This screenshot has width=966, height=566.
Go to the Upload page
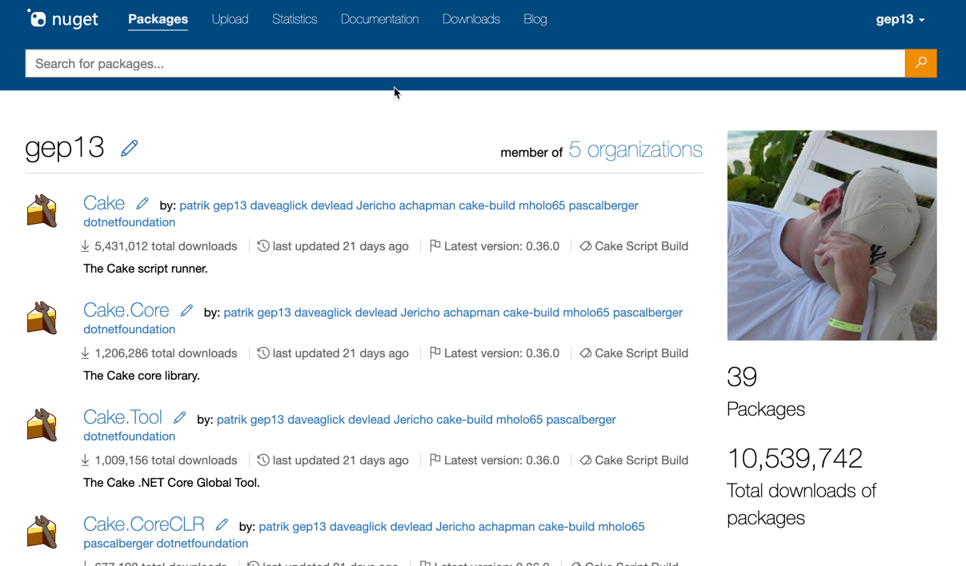tap(230, 19)
